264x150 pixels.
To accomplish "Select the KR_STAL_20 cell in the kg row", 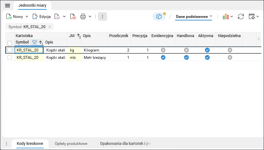I will coord(29,50).
